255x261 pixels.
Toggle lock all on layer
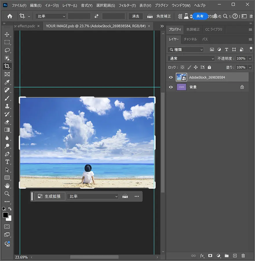pos(210,67)
